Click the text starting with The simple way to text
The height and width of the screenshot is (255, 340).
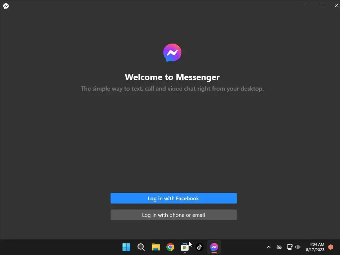pyautogui.click(x=172, y=89)
